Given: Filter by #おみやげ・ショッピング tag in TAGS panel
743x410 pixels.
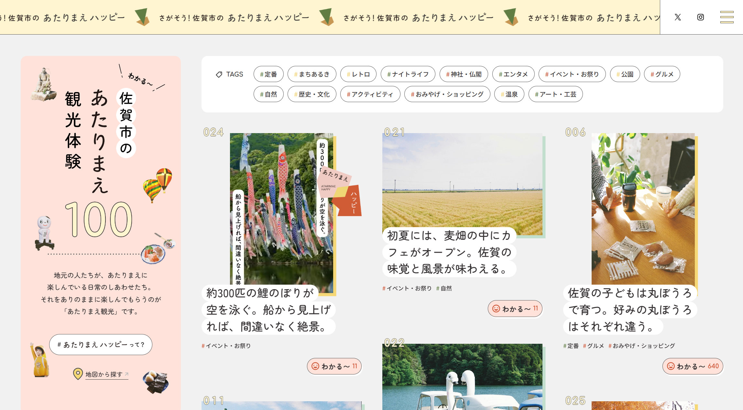Looking at the screenshot, I should pyautogui.click(x=447, y=94).
